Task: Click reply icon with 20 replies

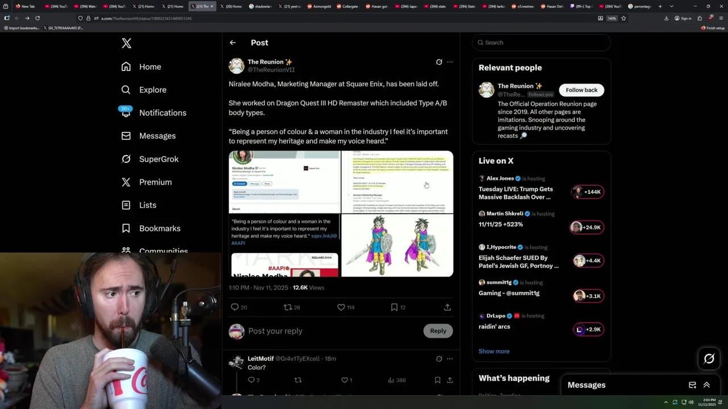Action: click(235, 307)
